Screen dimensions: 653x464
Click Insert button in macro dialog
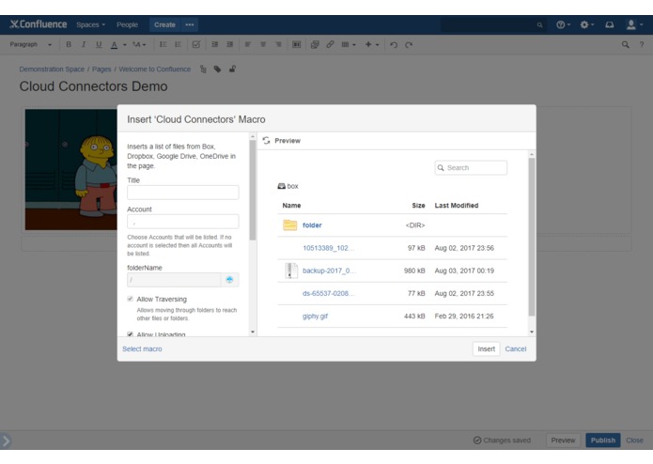pyautogui.click(x=486, y=348)
